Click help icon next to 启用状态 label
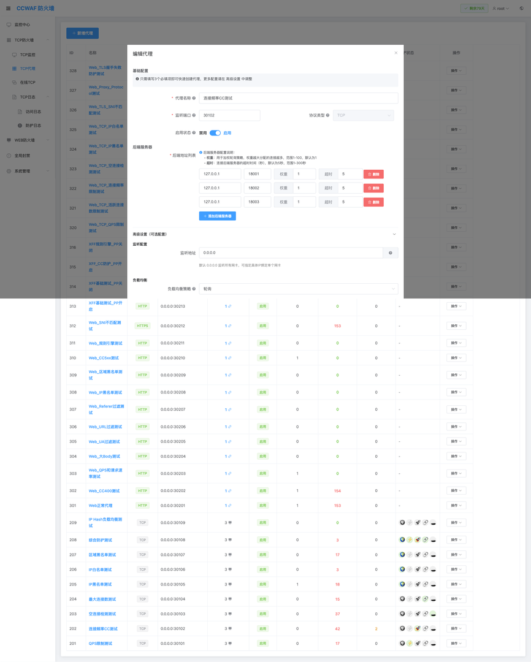This screenshot has height=662, width=531. [194, 132]
